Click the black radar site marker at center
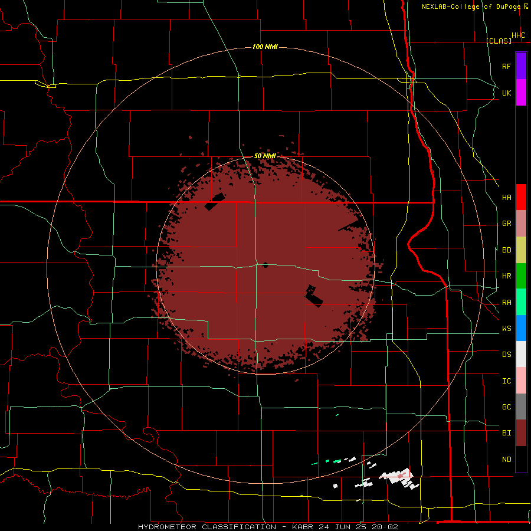Screen dimensions: 531x531 click(265, 265)
